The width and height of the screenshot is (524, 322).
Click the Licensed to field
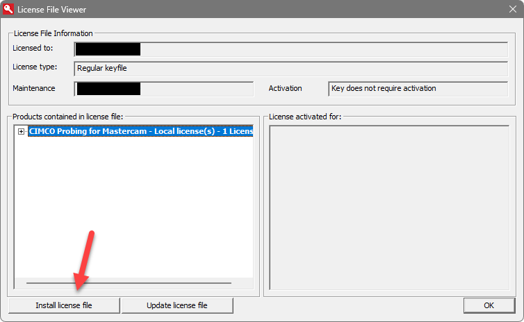click(290, 49)
